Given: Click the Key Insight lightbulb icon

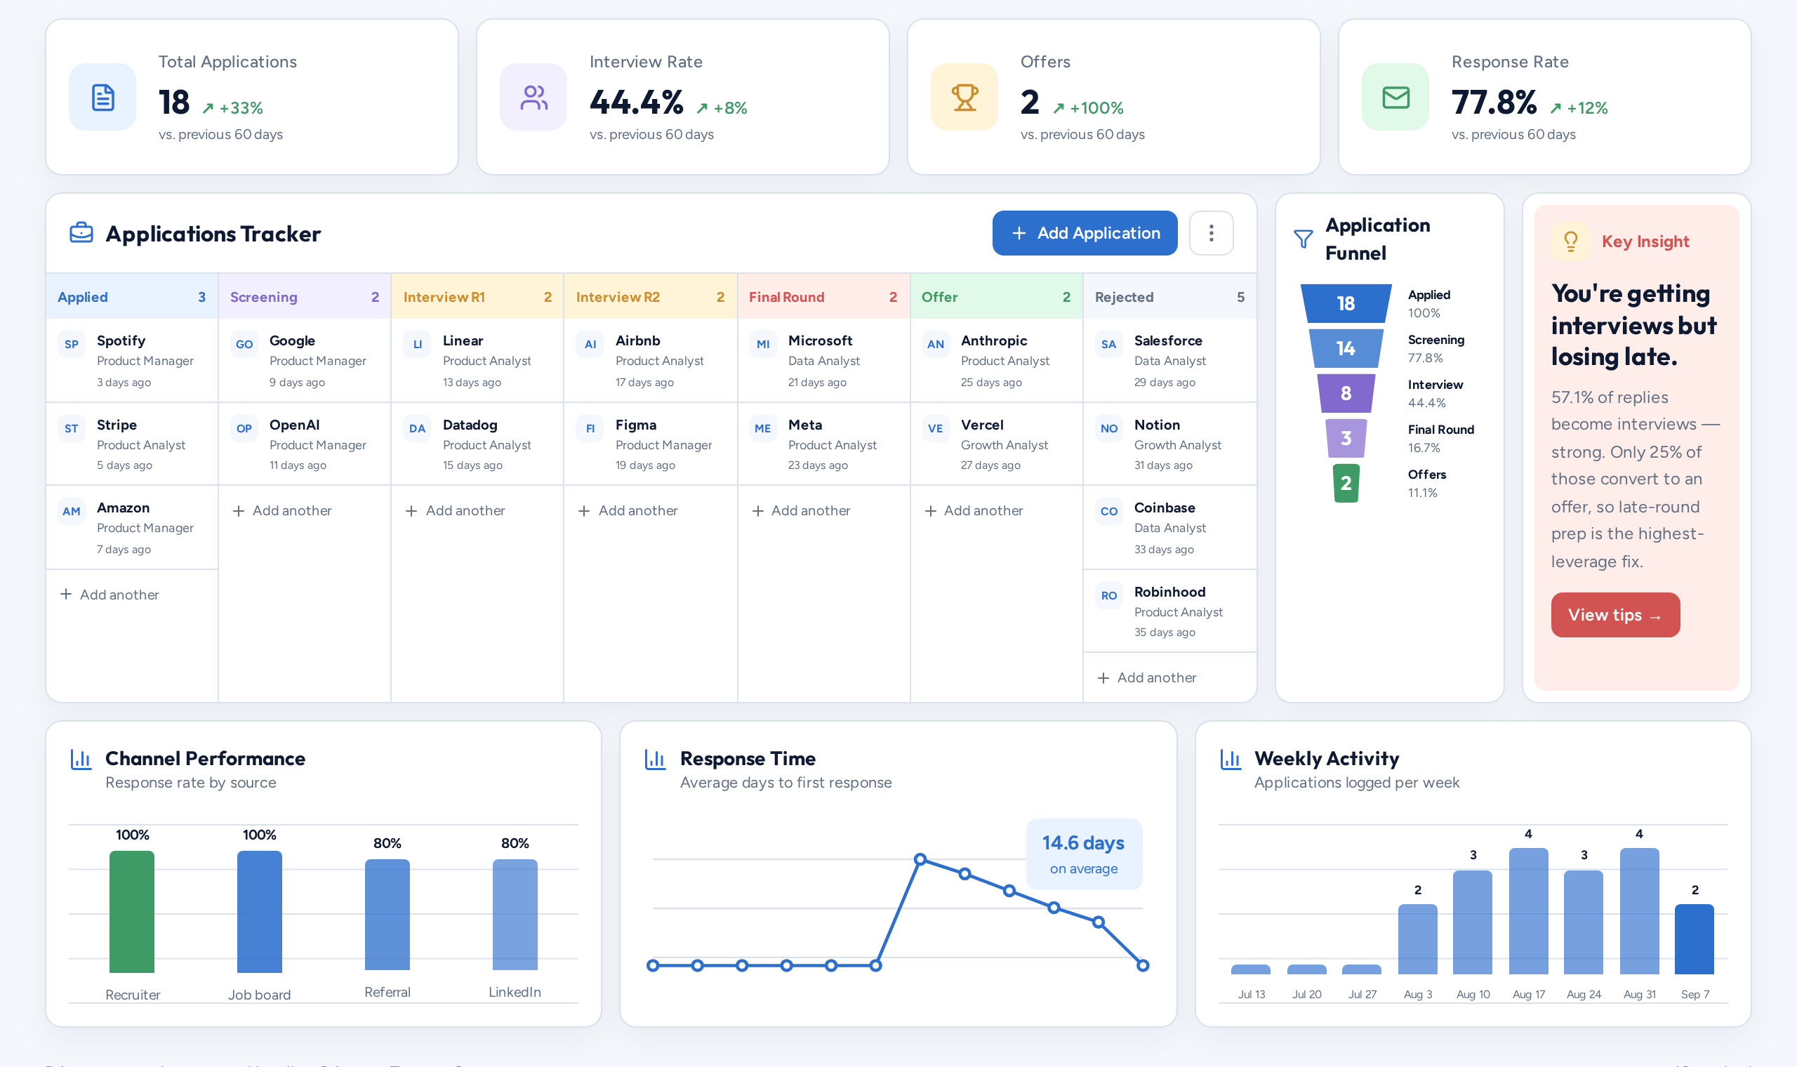Looking at the screenshot, I should 1570,241.
